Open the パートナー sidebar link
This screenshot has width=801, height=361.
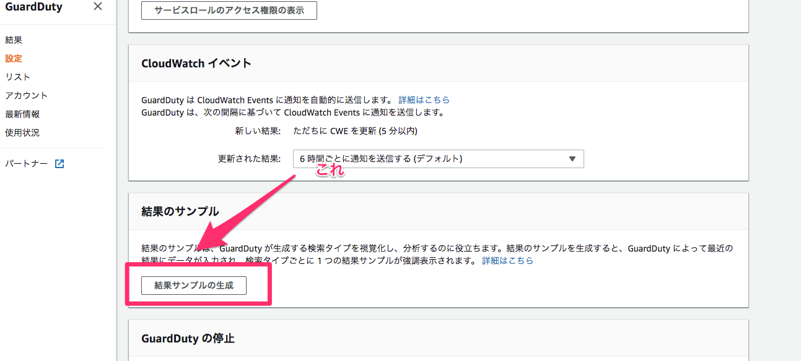[x=27, y=164]
